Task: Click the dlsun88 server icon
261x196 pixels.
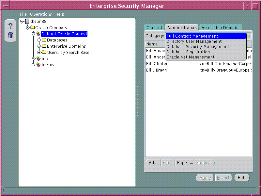Action: [x=27, y=21]
